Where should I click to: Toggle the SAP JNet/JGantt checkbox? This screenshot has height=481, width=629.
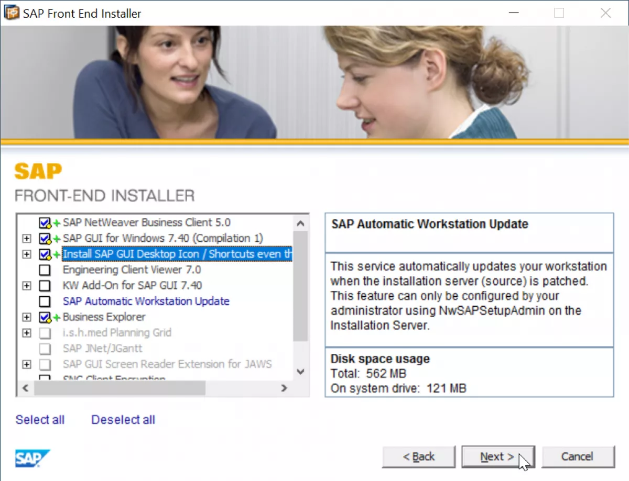pyautogui.click(x=45, y=349)
